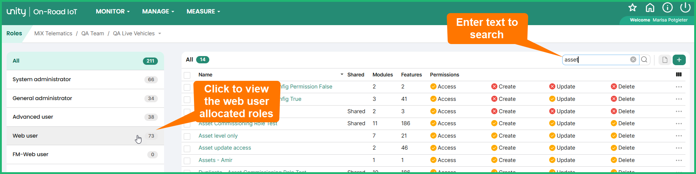Open the MONITOR dropdown menu

(x=113, y=11)
